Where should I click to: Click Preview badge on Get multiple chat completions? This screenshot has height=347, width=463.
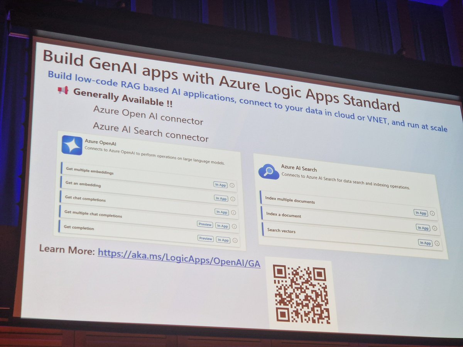click(x=205, y=224)
